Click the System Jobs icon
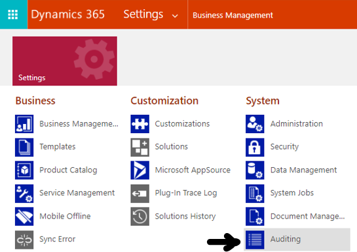This screenshot has height=252, width=357. click(255, 193)
